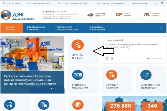The image size is (167, 111).
Task: Select Акционерам и инвесторам tab
Action: click(x=97, y=28)
